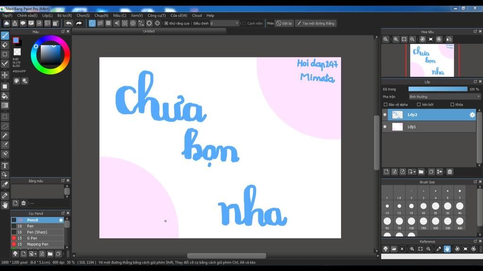Screen dimensions: 483x271
Task: Open the Help menu
Action: pos(210,16)
